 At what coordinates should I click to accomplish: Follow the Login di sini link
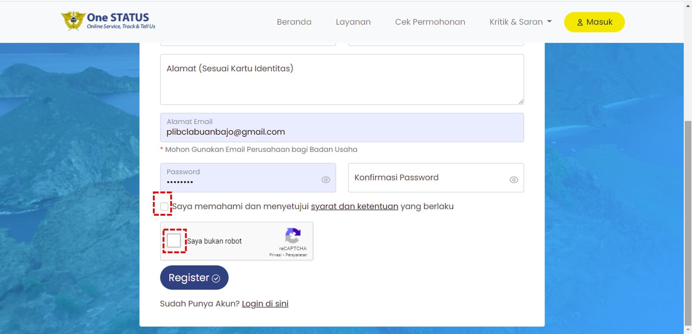tap(265, 304)
